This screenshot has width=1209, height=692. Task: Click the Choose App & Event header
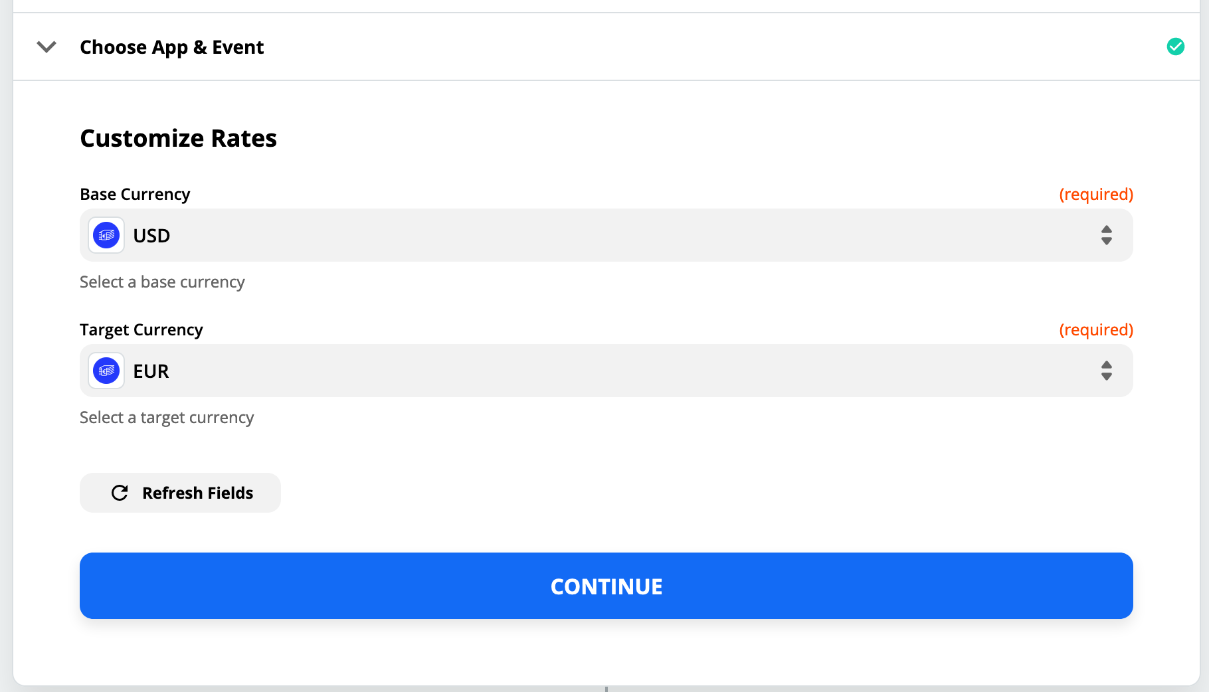(x=171, y=46)
